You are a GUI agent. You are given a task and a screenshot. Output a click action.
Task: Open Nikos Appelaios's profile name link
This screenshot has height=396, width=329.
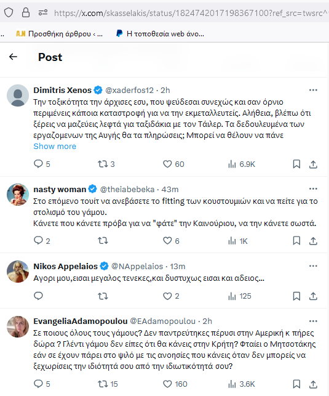66,266
